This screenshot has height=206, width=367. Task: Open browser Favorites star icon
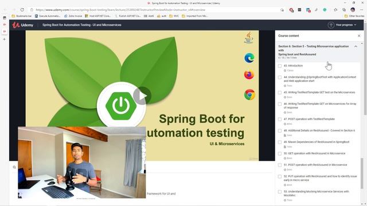[x=335, y=10]
